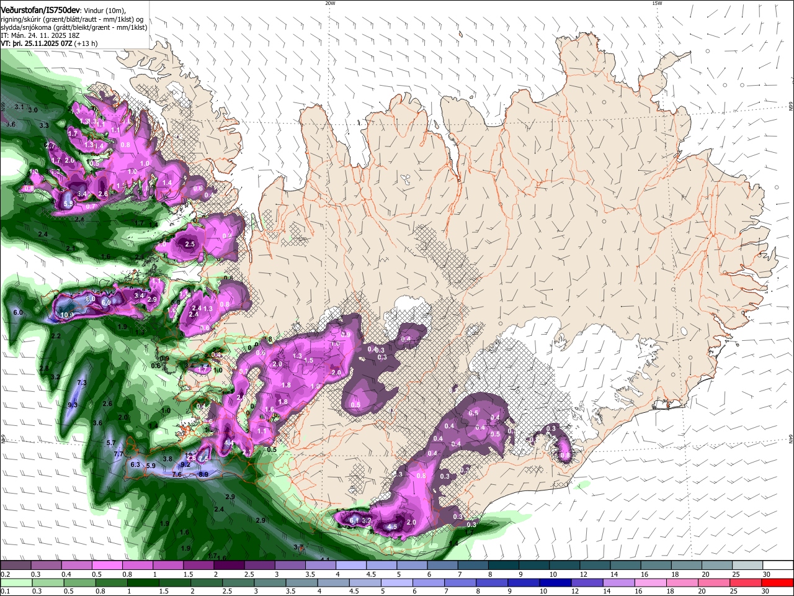Pick the dark teal snow swatch between 8 and 9
This screenshot has height=596, width=794.
click(503, 565)
